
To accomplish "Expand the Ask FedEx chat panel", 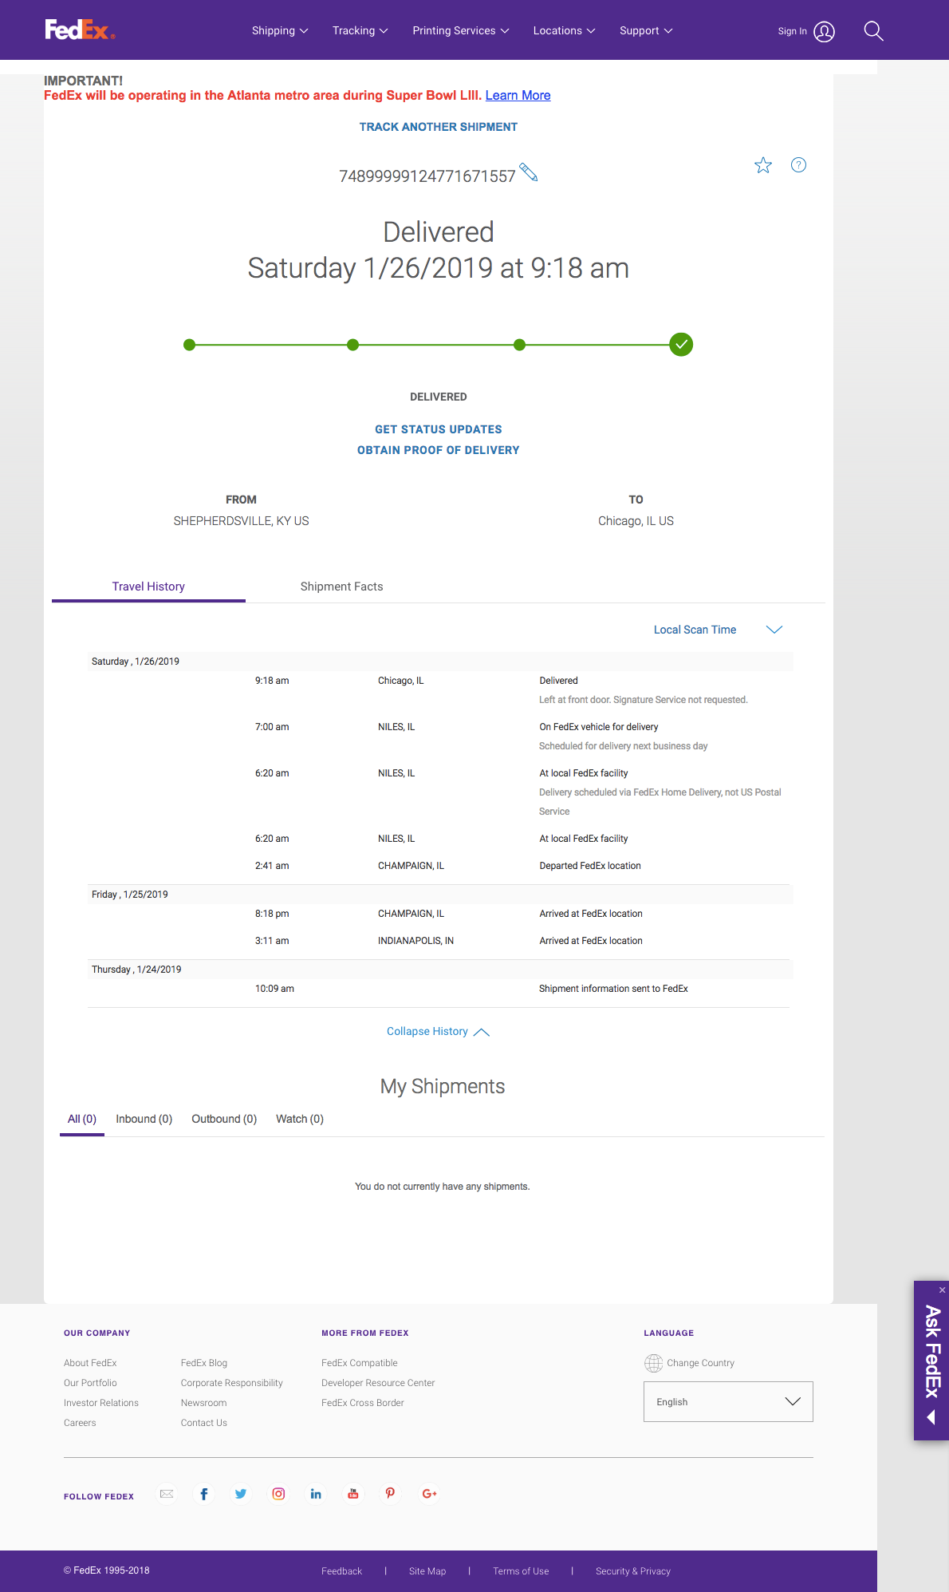I will pos(931,1361).
